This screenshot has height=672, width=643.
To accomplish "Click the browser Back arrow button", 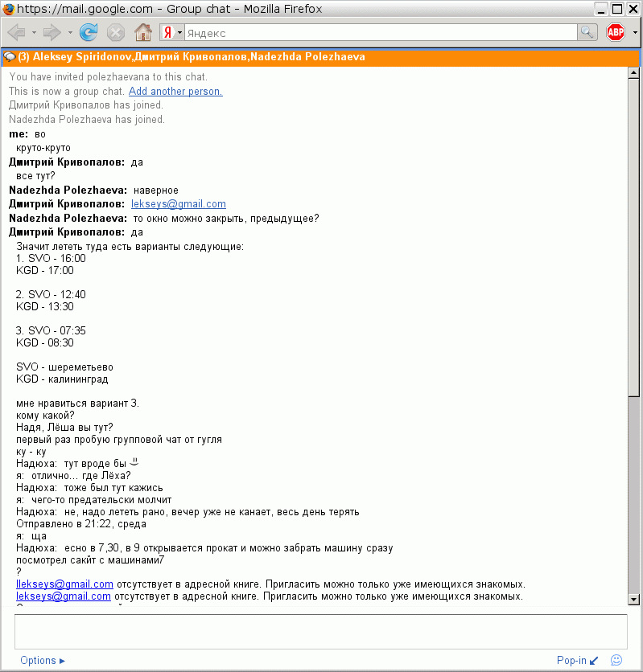I will (x=17, y=32).
